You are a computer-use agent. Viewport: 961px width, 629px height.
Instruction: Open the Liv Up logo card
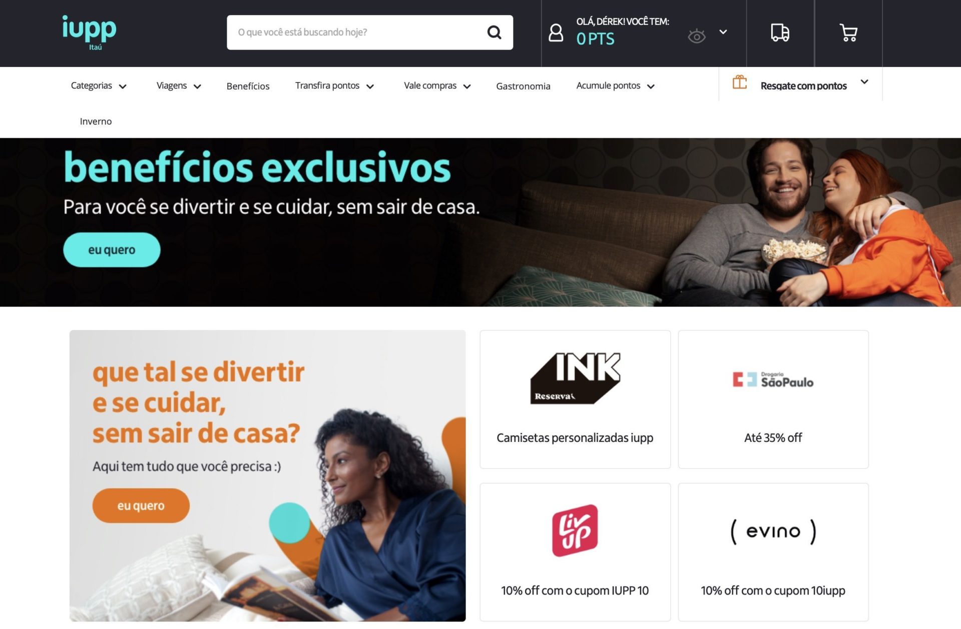click(575, 552)
